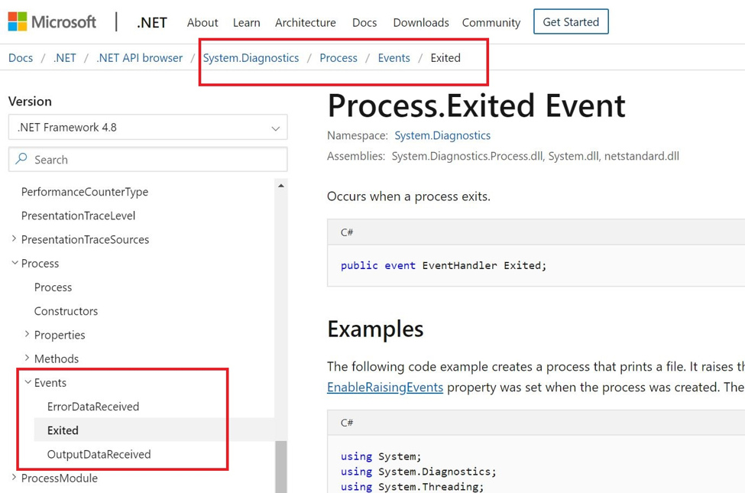Open the Learn menu item
Image resolution: width=745 pixels, height=493 pixels.
tap(247, 22)
